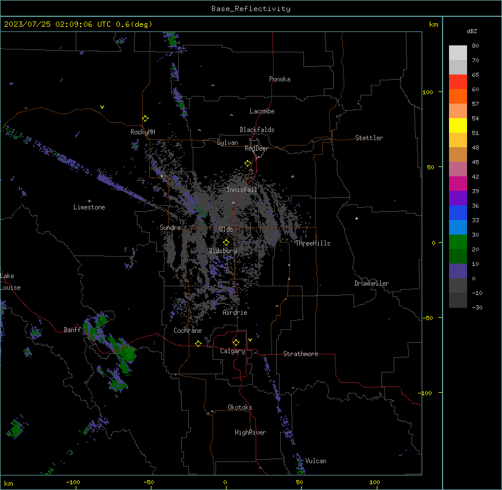502x490 pixels.
Task: Click the 50 tick on the right vertical axis
Action: pos(430,167)
